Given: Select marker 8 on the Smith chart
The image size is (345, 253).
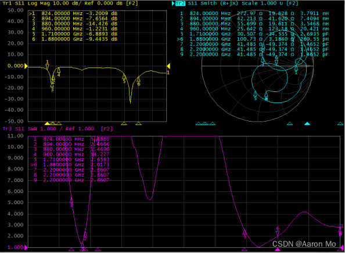Looking at the screenshot, I should pos(266,96).
